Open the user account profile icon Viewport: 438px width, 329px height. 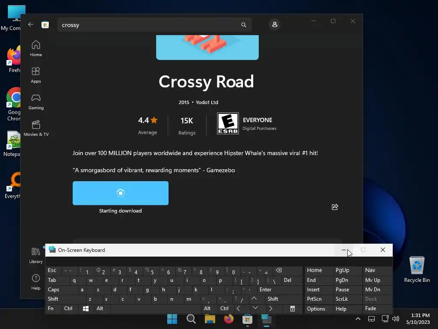point(275,24)
